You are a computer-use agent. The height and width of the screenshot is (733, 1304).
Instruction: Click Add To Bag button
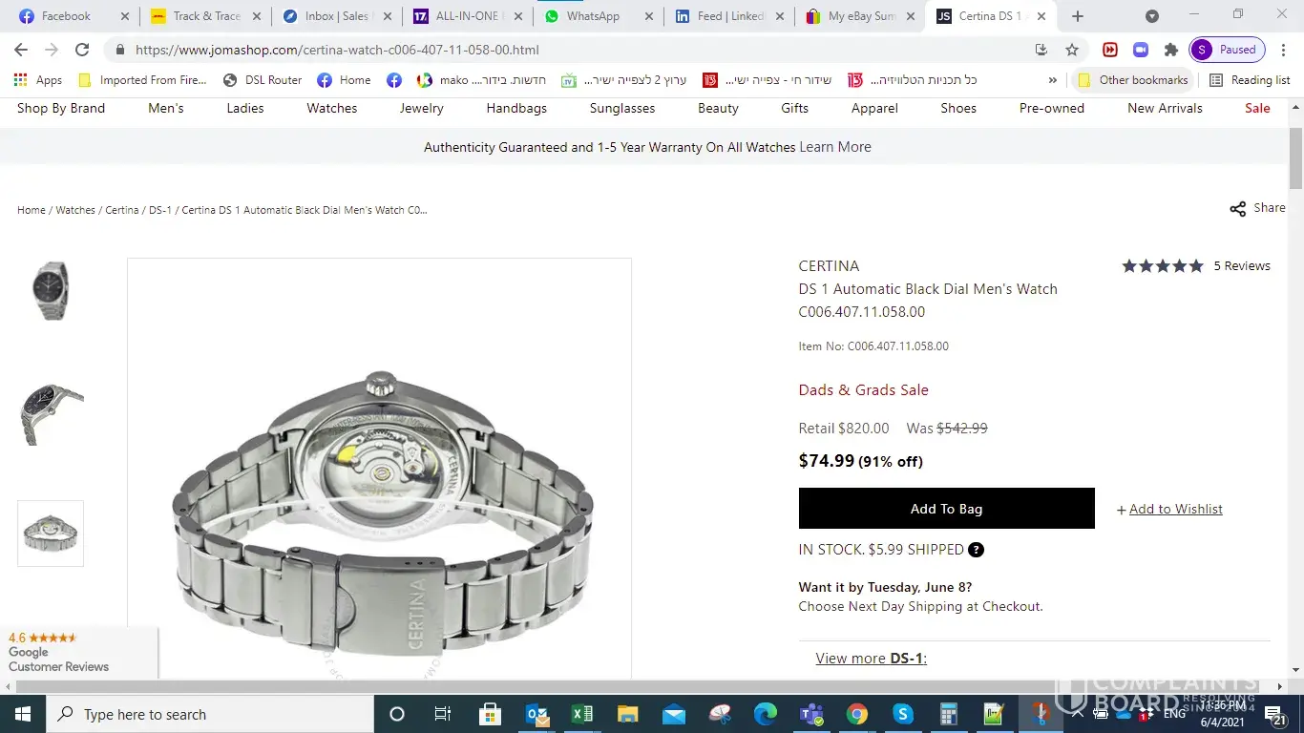[x=946, y=509]
